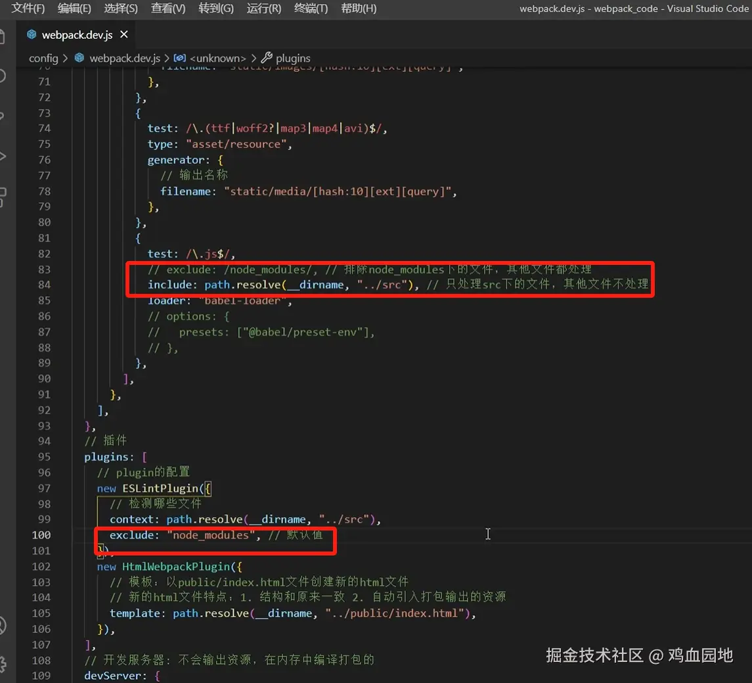This screenshot has height=683, width=752.
Task: Click the <unknown> breadcrumb symbol
Action: pos(218,58)
